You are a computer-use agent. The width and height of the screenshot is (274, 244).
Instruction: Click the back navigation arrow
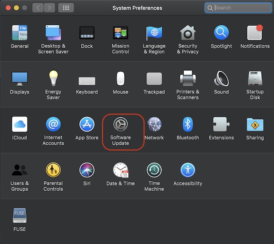pyautogui.click(x=38, y=8)
